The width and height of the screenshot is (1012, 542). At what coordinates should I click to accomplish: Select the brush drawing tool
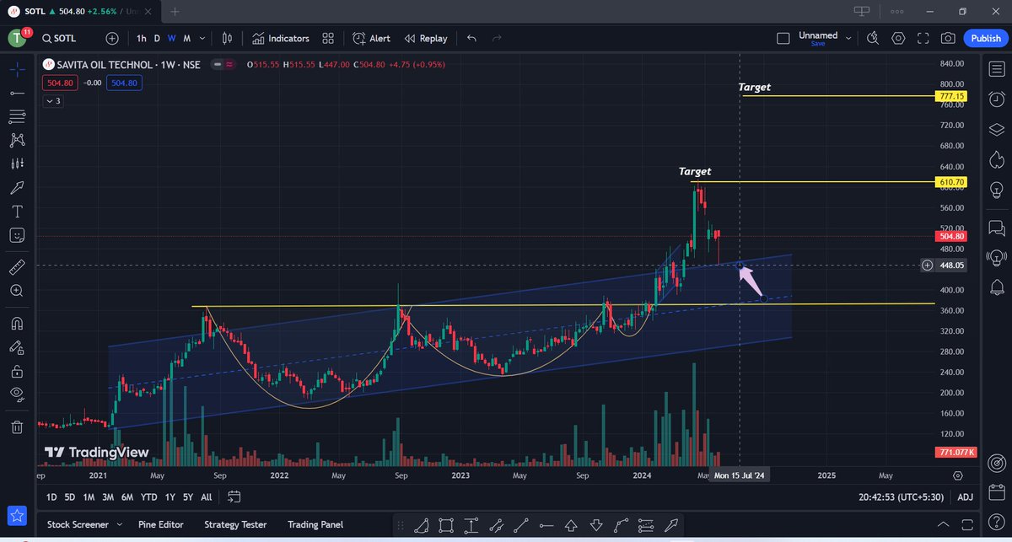(17, 187)
